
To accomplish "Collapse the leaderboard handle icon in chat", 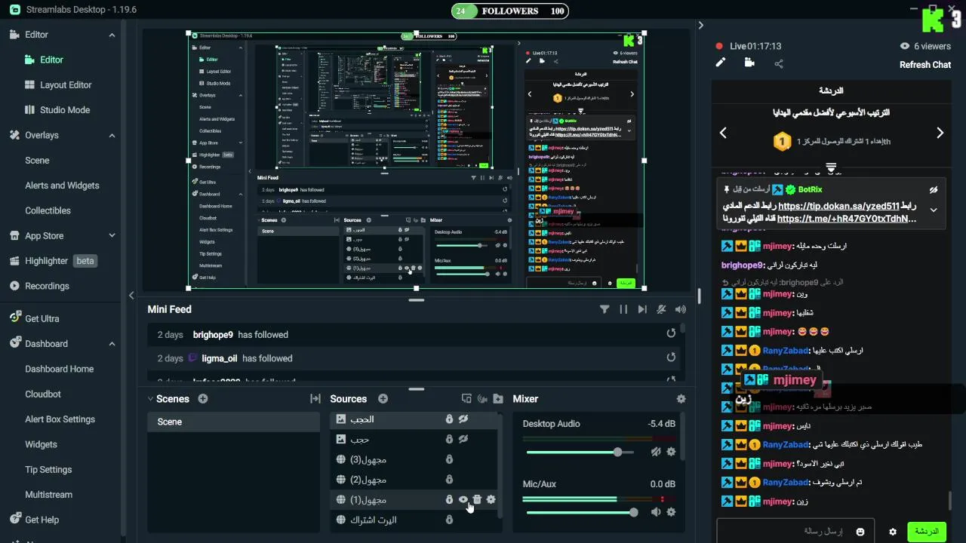I will 831,167.
